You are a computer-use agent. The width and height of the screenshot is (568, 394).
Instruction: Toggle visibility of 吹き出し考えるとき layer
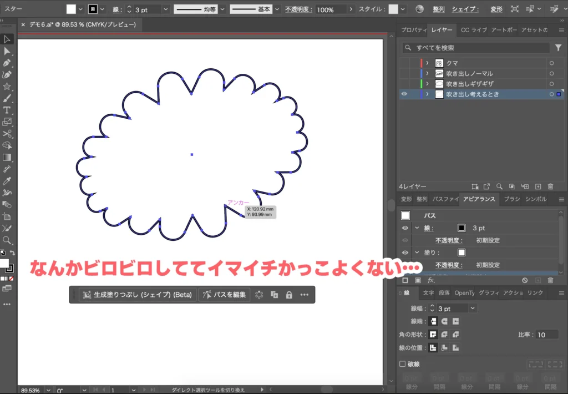click(x=404, y=94)
